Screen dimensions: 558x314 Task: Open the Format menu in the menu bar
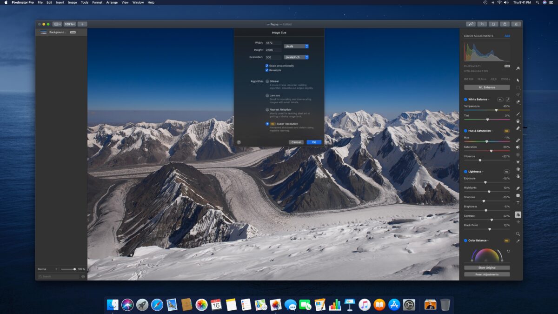[x=97, y=2]
